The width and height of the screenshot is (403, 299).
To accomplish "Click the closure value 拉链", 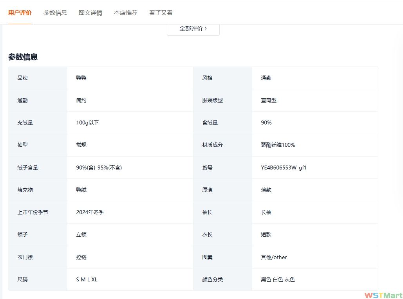I will (x=81, y=257).
